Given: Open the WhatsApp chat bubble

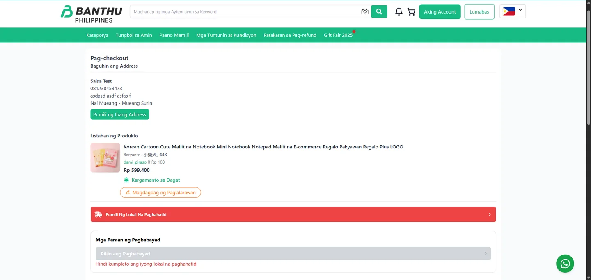Looking at the screenshot, I should pyautogui.click(x=565, y=264).
